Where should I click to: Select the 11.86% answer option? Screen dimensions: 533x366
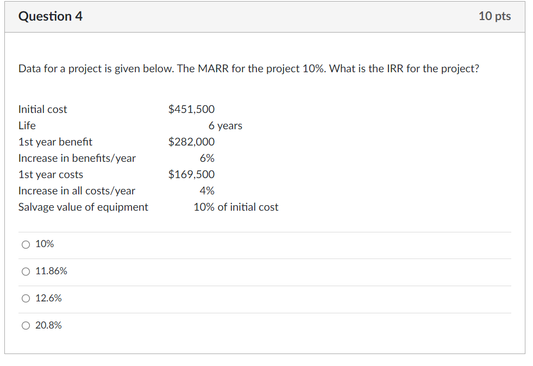[x=49, y=271]
